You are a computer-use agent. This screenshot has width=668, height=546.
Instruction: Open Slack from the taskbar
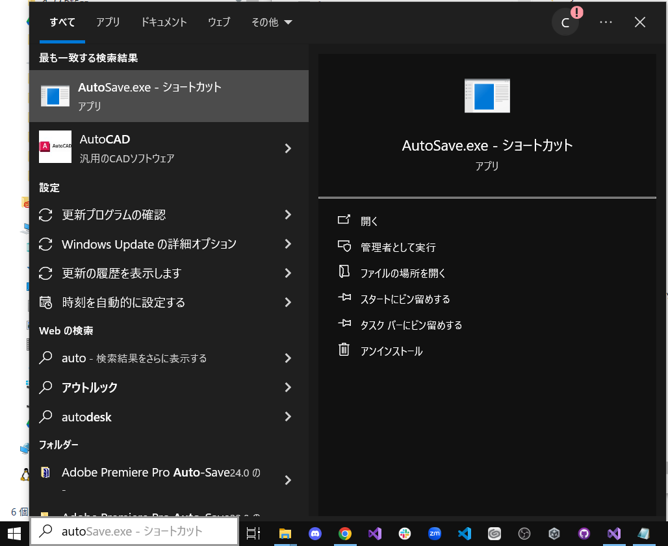click(x=405, y=533)
